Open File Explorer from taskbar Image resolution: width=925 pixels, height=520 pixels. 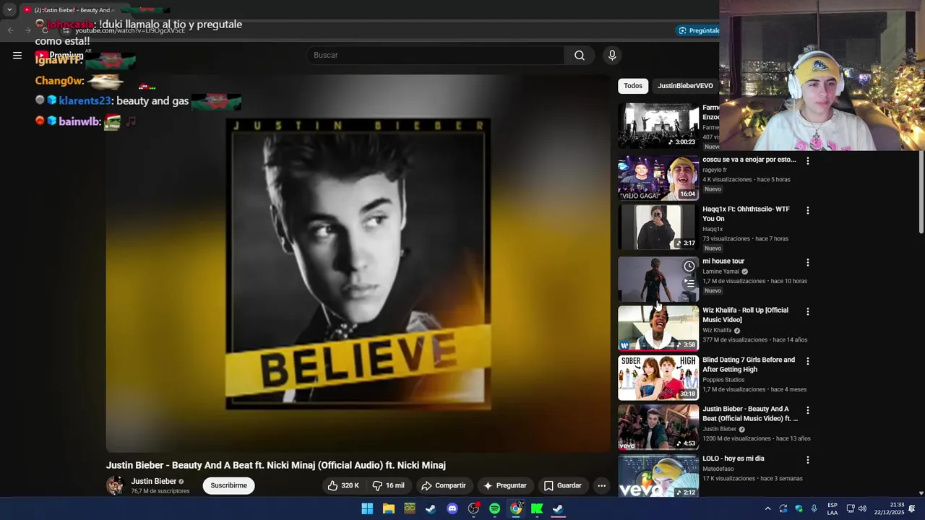tap(389, 508)
